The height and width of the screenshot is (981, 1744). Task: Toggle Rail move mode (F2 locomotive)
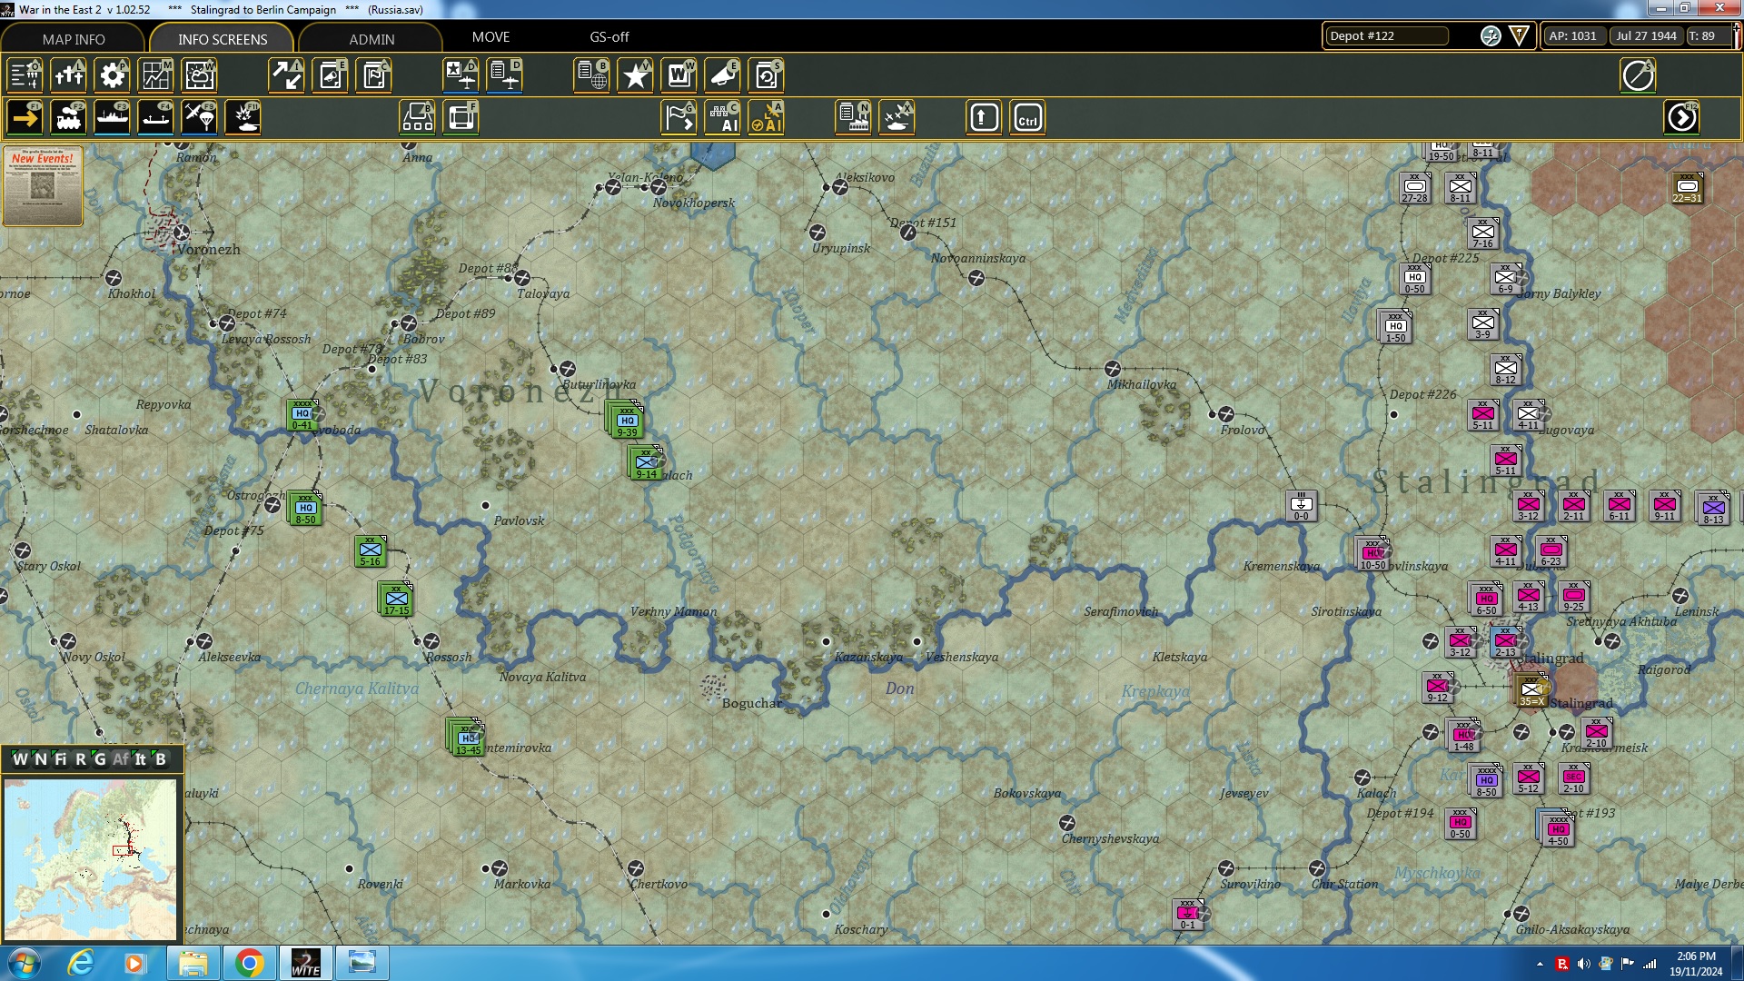pyautogui.click(x=69, y=117)
